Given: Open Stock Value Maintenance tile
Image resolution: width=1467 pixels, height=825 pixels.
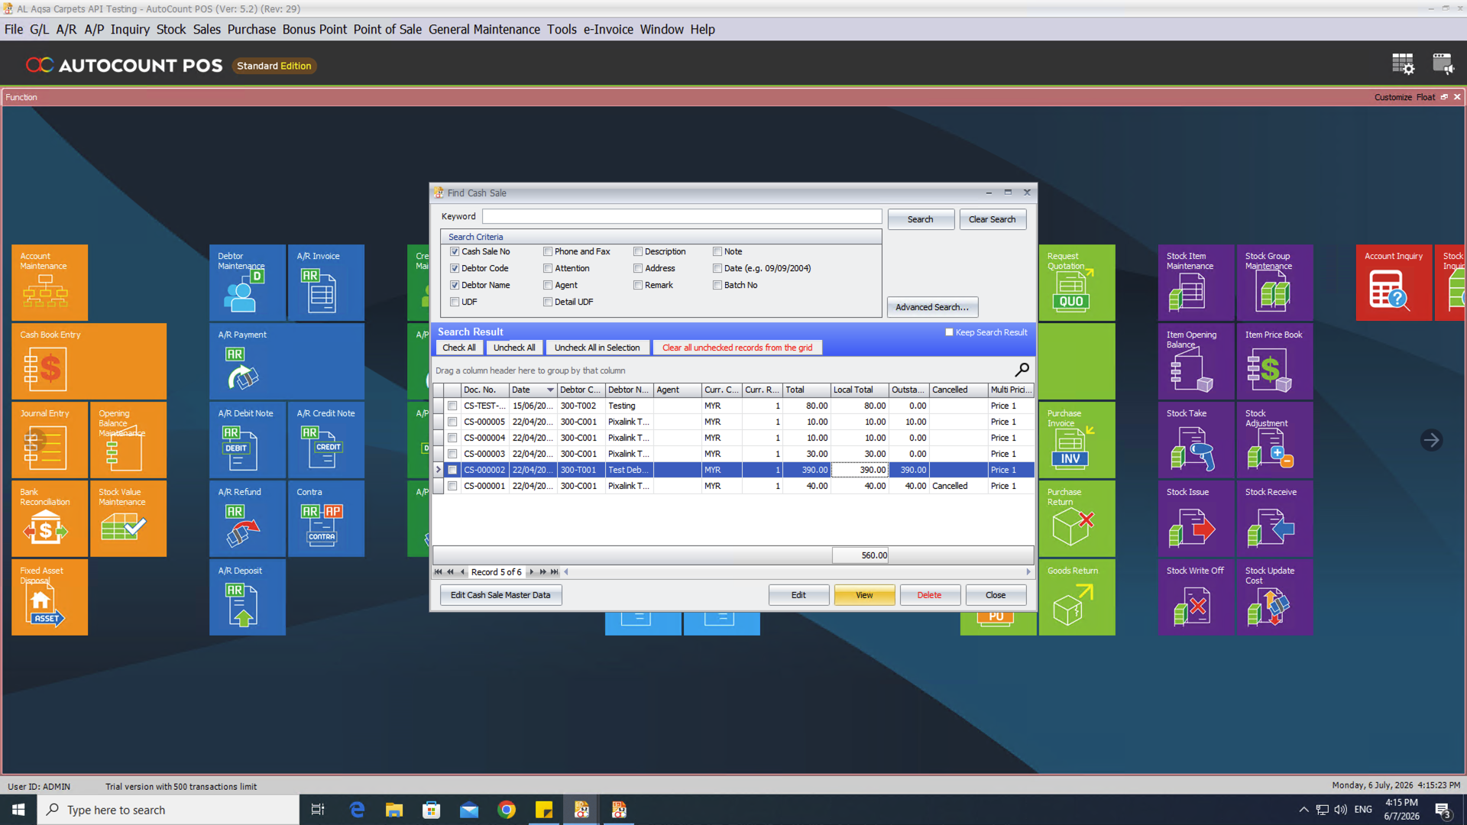Looking at the screenshot, I should click(128, 519).
